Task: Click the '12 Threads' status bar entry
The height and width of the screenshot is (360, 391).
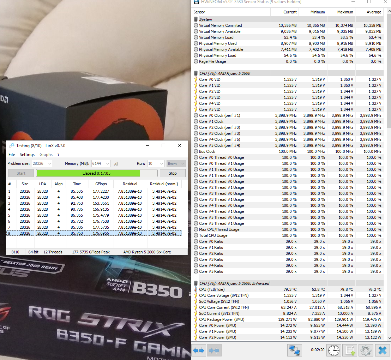Action: [x=53, y=252]
